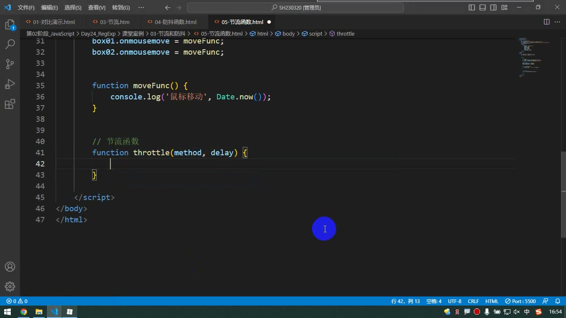Open the Source Control view
The height and width of the screenshot is (318, 566).
[10, 64]
